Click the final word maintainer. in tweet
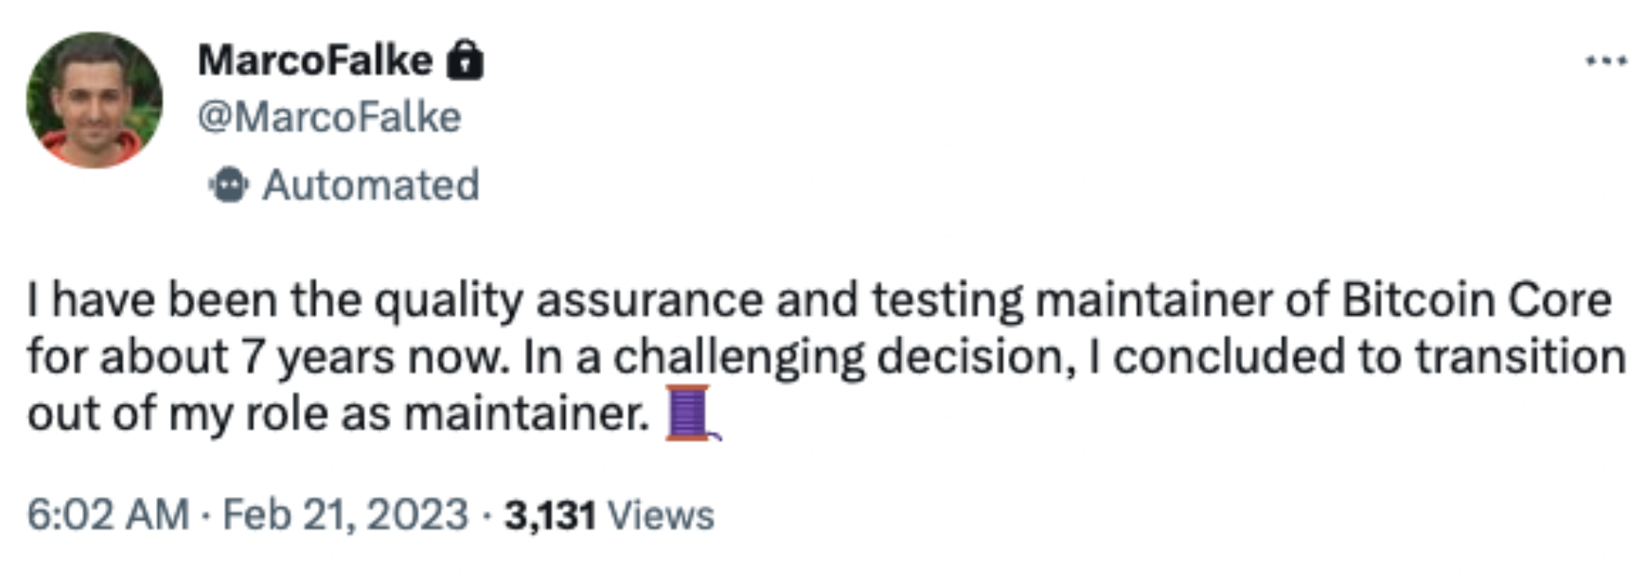 tap(527, 413)
